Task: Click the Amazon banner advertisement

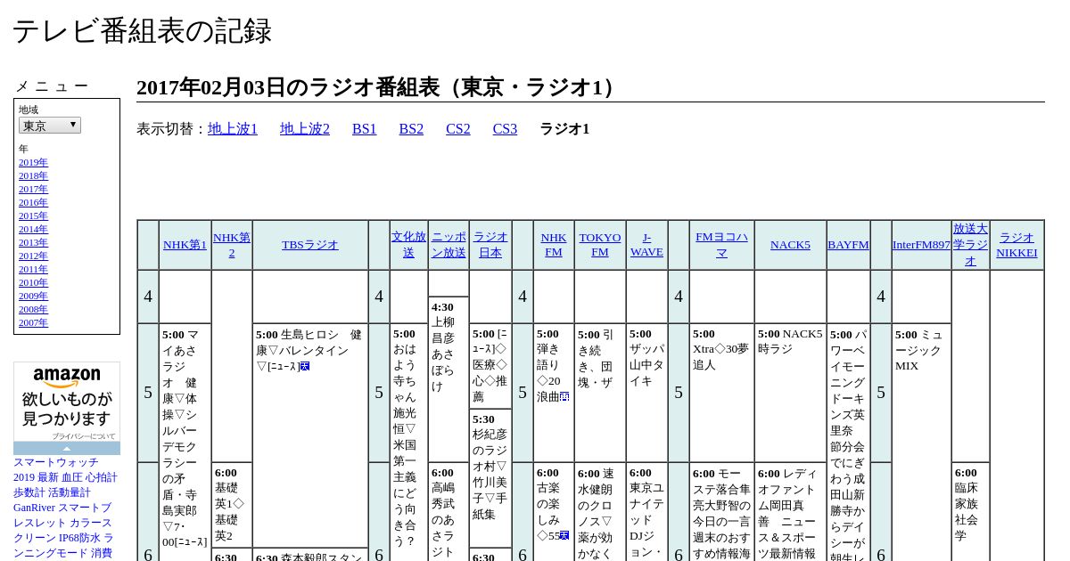Action: point(67,408)
